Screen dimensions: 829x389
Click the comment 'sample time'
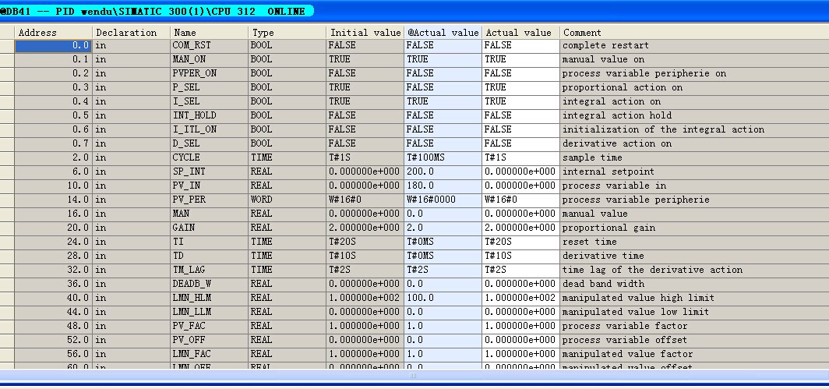click(x=592, y=157)
